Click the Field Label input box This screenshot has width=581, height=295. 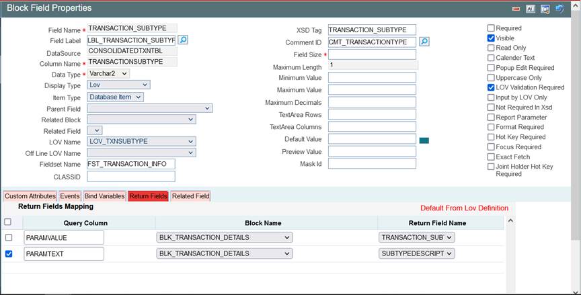[132, 40]
